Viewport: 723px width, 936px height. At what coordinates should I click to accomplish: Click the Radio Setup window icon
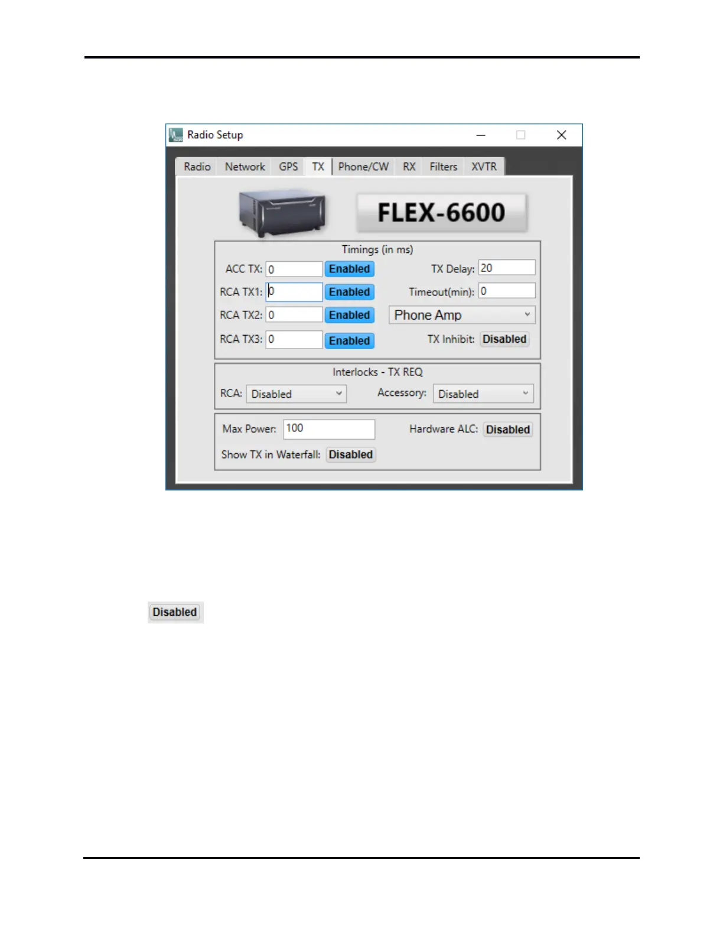click(x=176, y=135)
